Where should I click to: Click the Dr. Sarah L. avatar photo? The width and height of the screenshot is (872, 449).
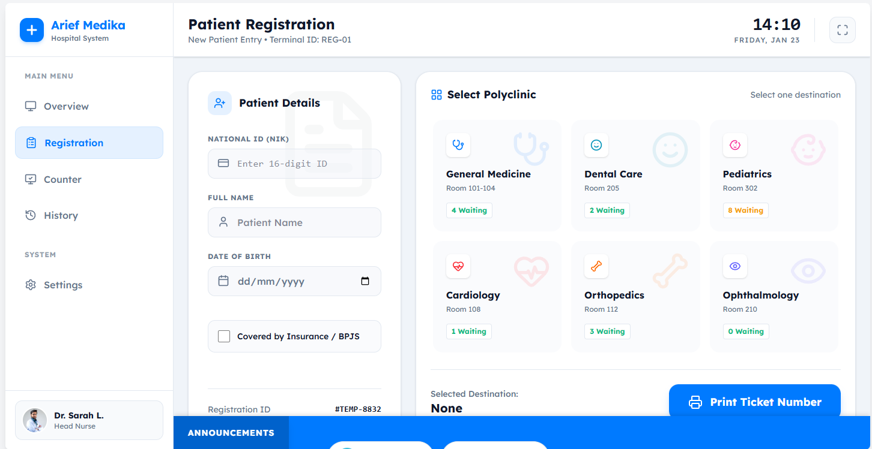tap(35, 420)
